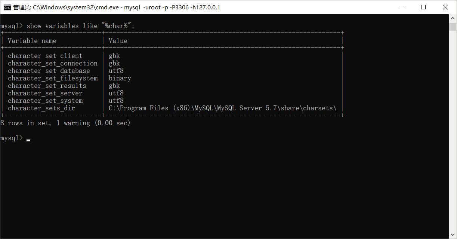Click the blinking cursor at mysql prompt
Viewport: 457px width, 239px height.
point(28,139)
